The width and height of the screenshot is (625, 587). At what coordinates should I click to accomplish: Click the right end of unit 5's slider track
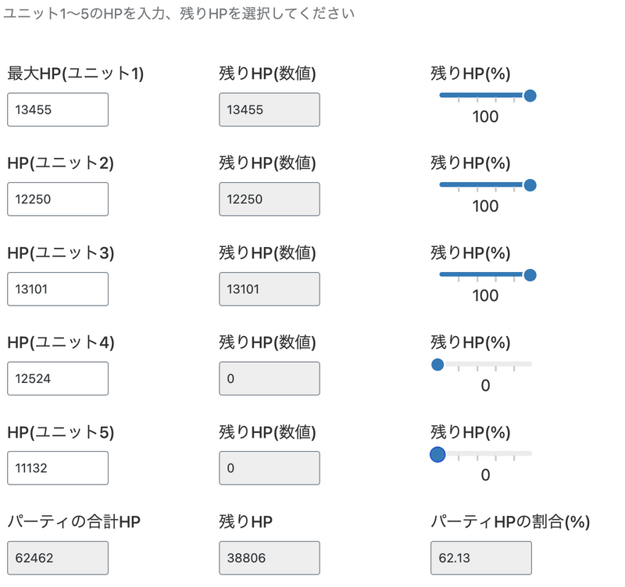[530, 453]
